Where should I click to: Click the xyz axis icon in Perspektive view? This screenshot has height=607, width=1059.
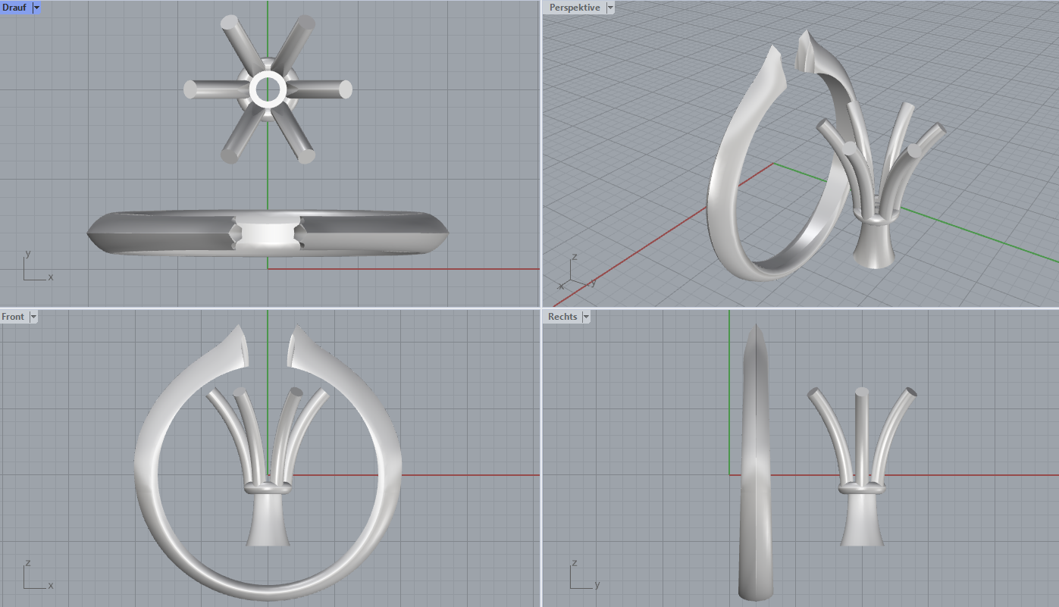575,274
